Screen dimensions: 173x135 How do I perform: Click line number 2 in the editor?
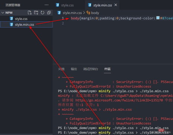63,23
